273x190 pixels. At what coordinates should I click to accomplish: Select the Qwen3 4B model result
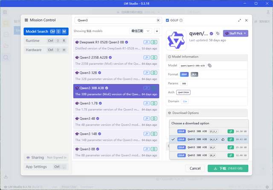pyautogui.click(x=116, y=122)
